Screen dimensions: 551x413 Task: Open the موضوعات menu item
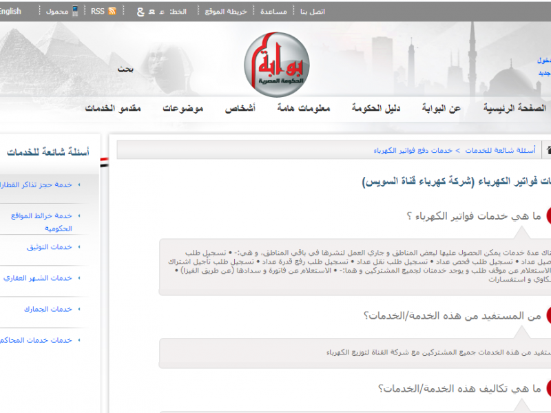point(183,108)
